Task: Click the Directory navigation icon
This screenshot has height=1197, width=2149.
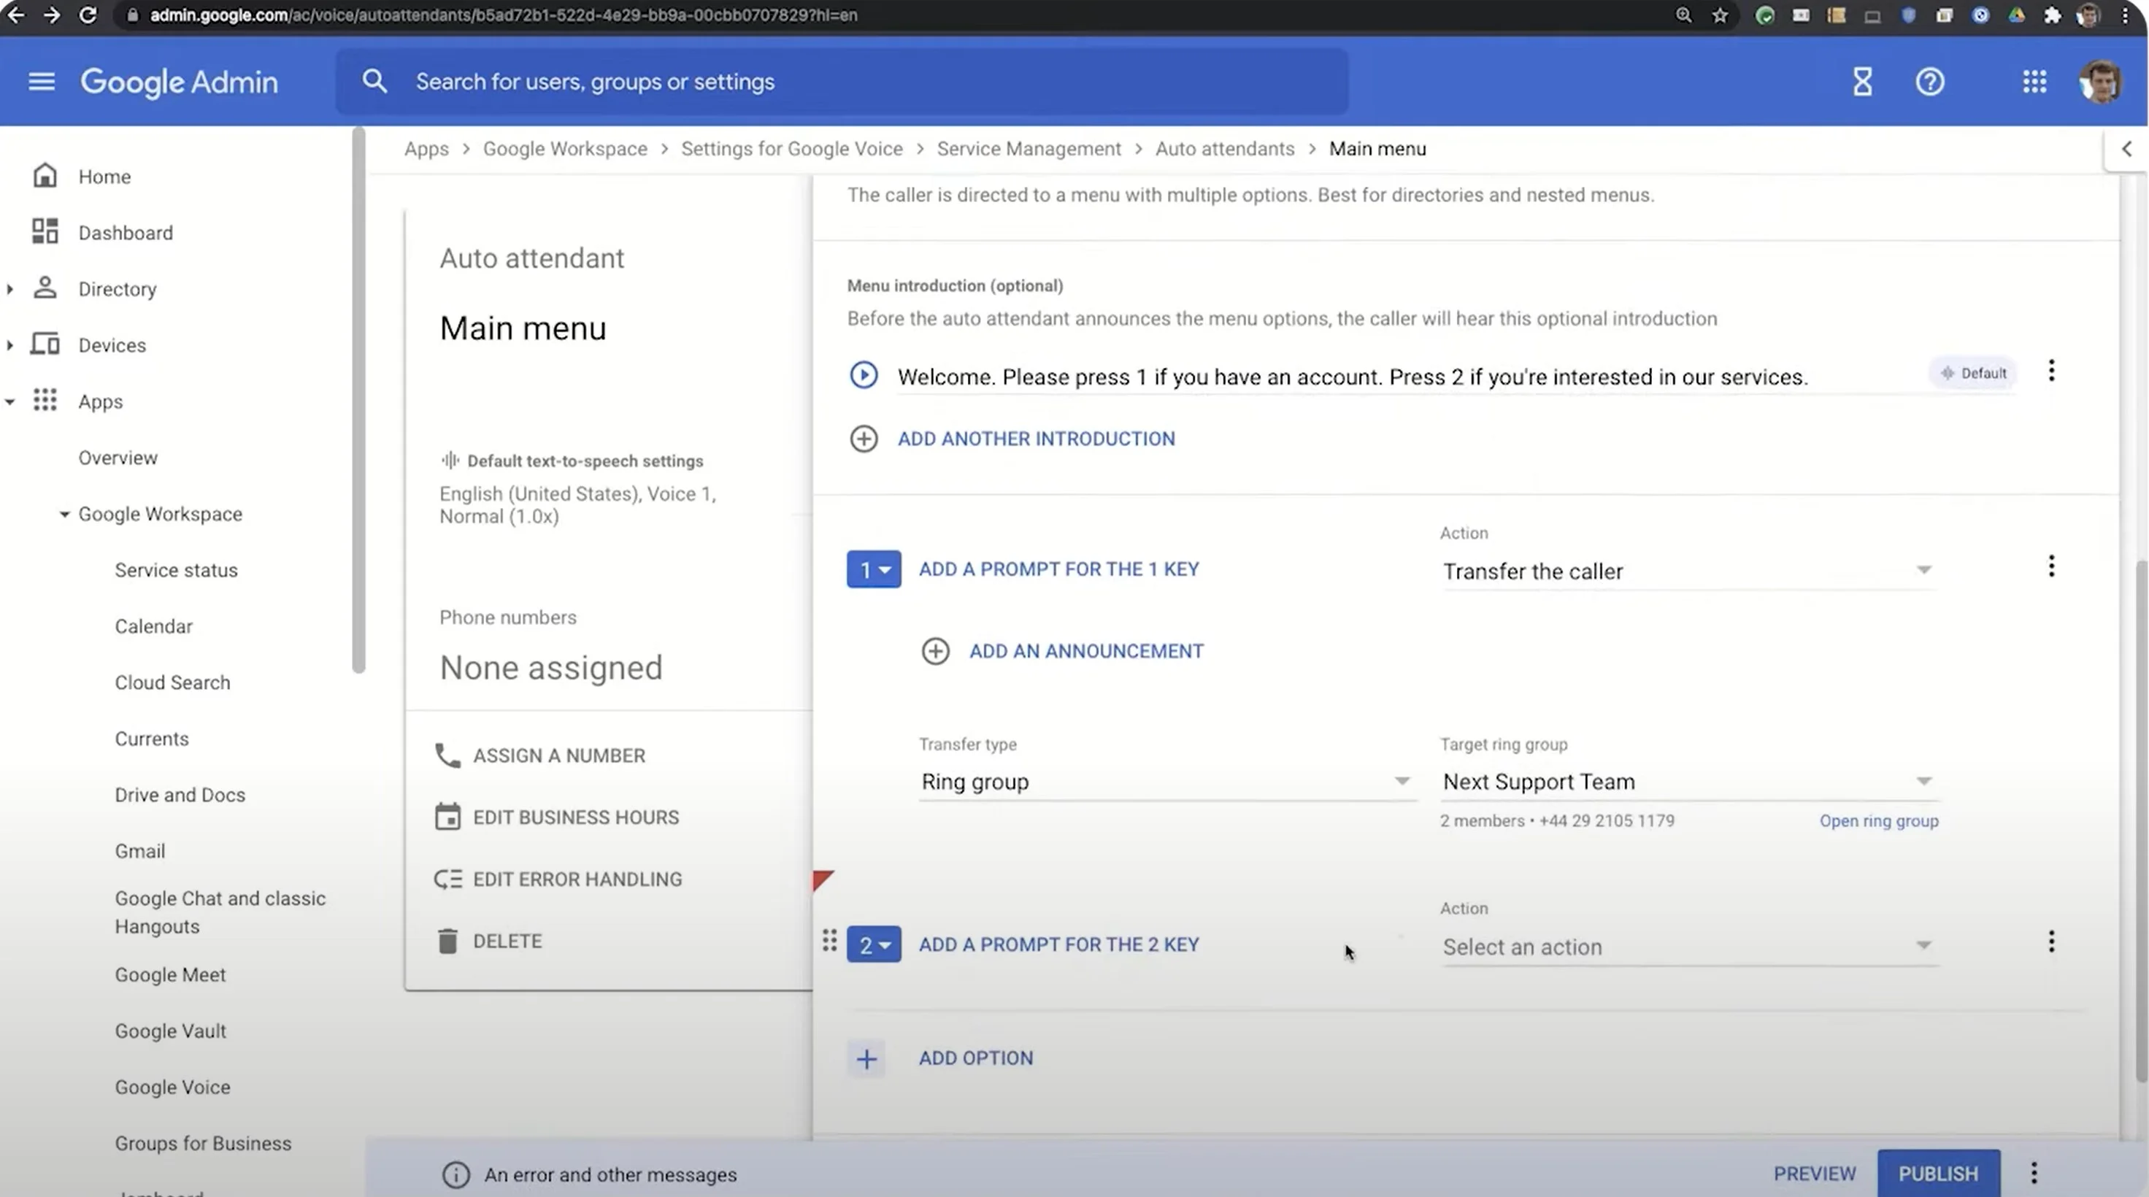Action: click(x=43, y=288)
